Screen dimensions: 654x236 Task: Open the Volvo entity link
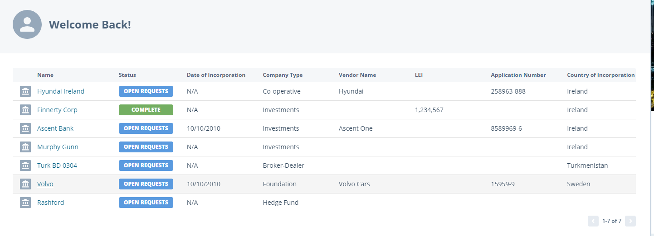click(45, 184)
